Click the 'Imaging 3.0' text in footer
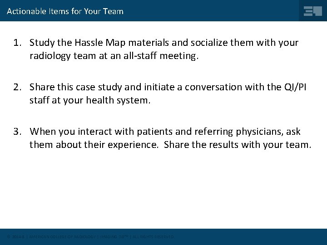Screen dimensions: 327x245 coord(114,237)
